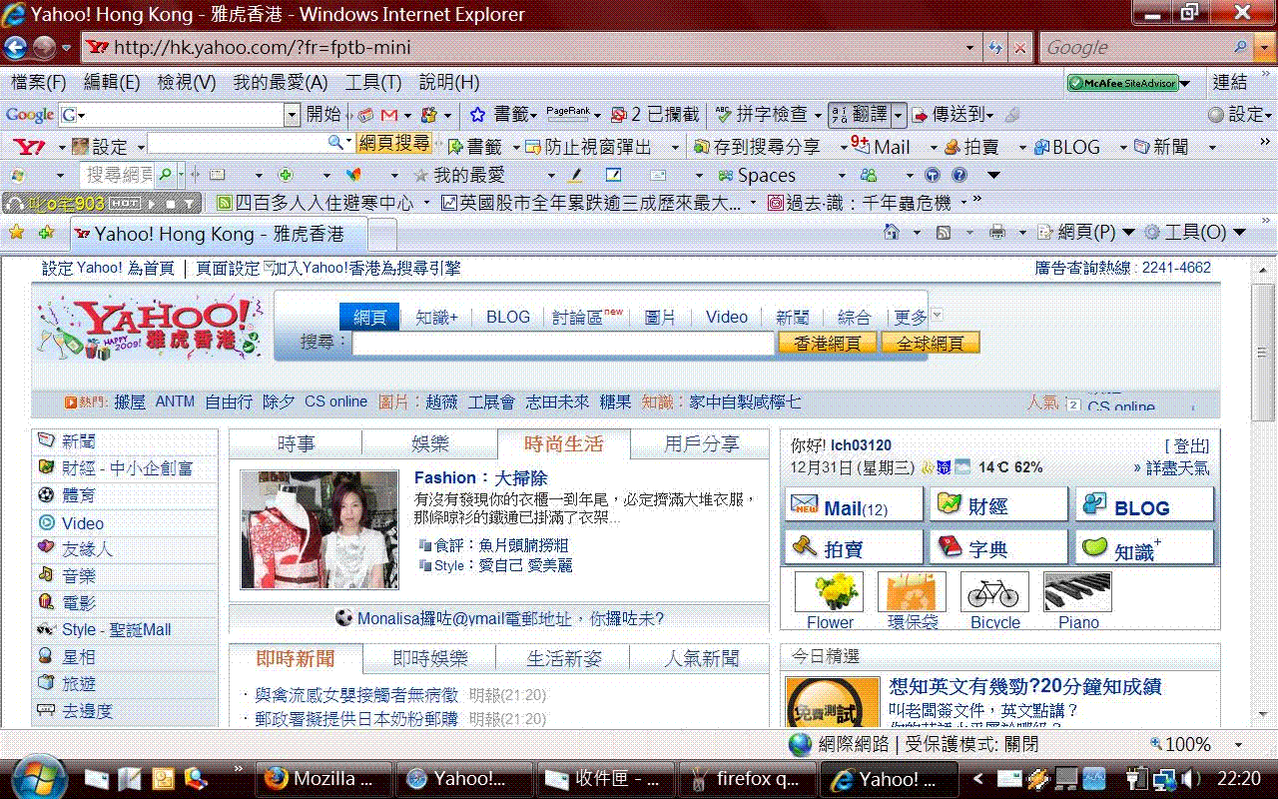1278x799 pixels.
Task: Expand the 網頁(P) page menu dropdown
Action: click(x=1128, y=233)
